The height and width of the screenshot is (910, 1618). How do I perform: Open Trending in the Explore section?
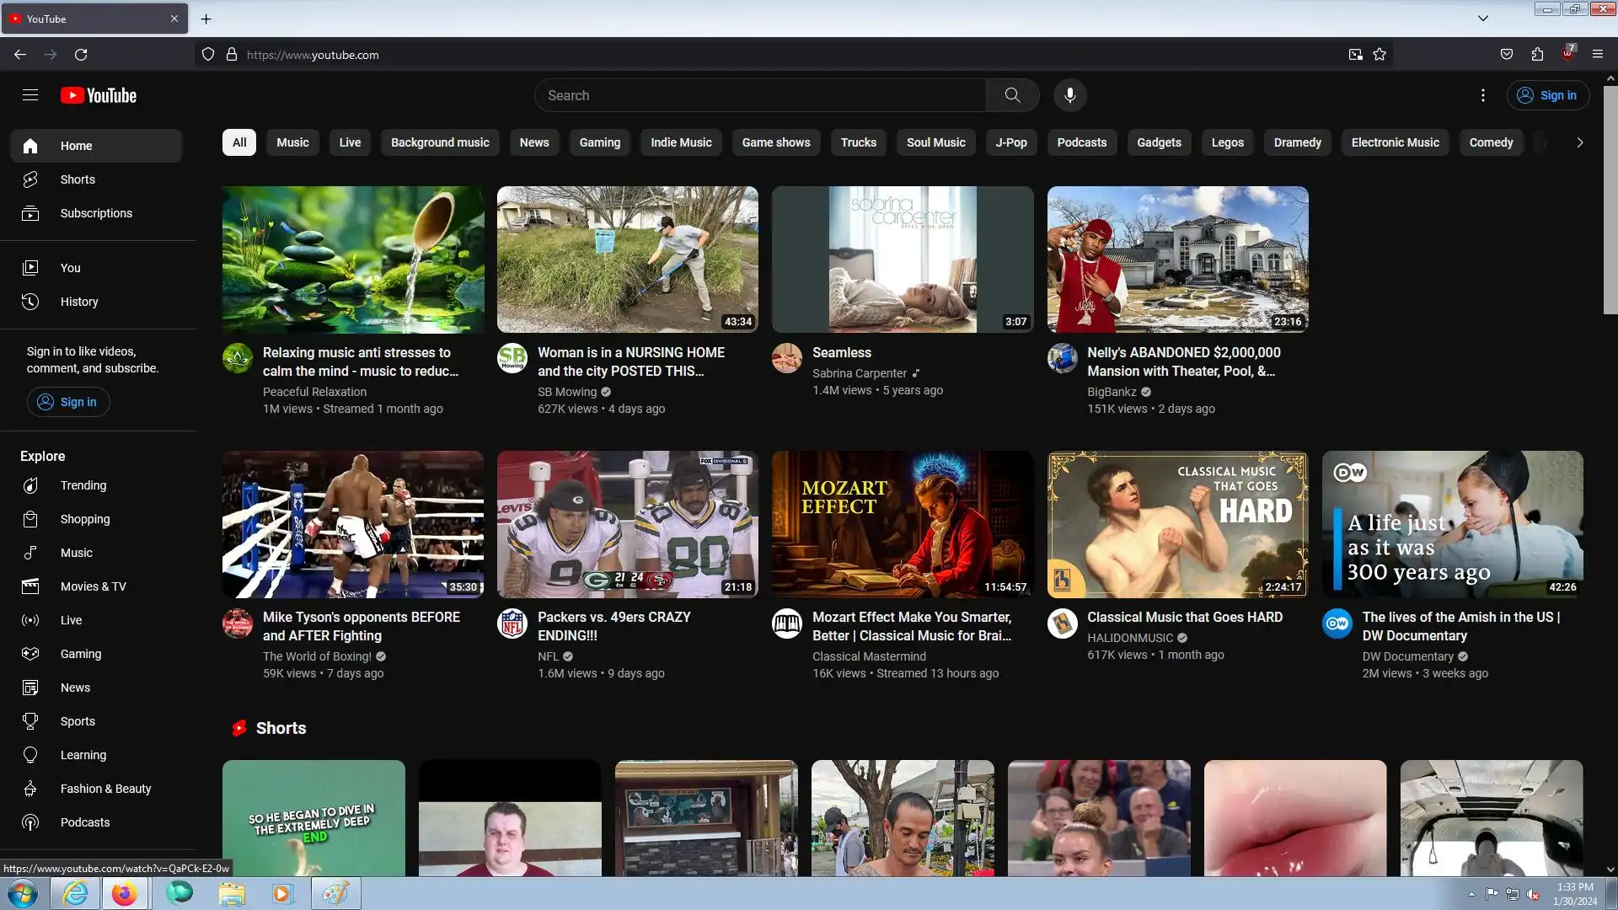tap(83, 485)
